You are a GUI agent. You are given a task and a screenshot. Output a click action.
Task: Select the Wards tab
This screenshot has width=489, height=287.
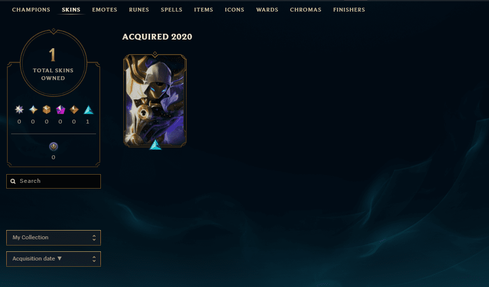pos(267,10)
